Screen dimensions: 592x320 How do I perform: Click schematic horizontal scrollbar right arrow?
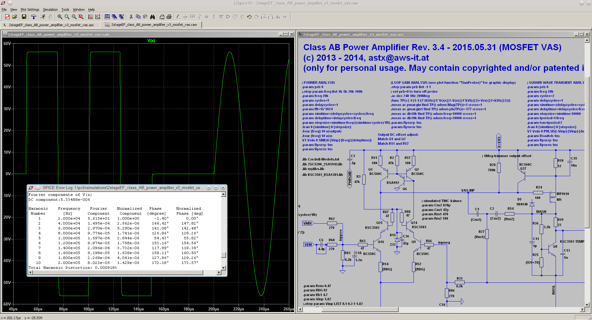point(582,310)
